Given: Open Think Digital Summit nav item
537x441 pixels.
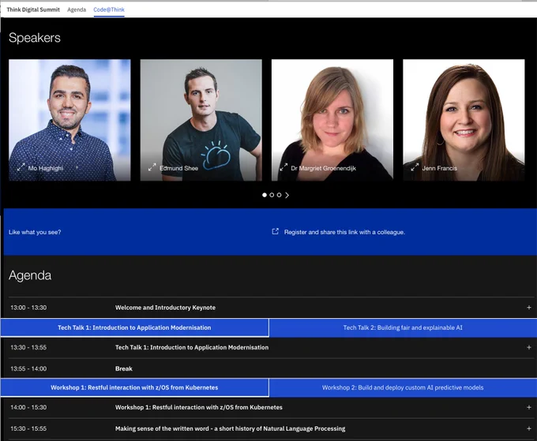Looking at the screenshot, I should (33, 9).
